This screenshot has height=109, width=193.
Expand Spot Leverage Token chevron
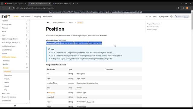[27, 39]
